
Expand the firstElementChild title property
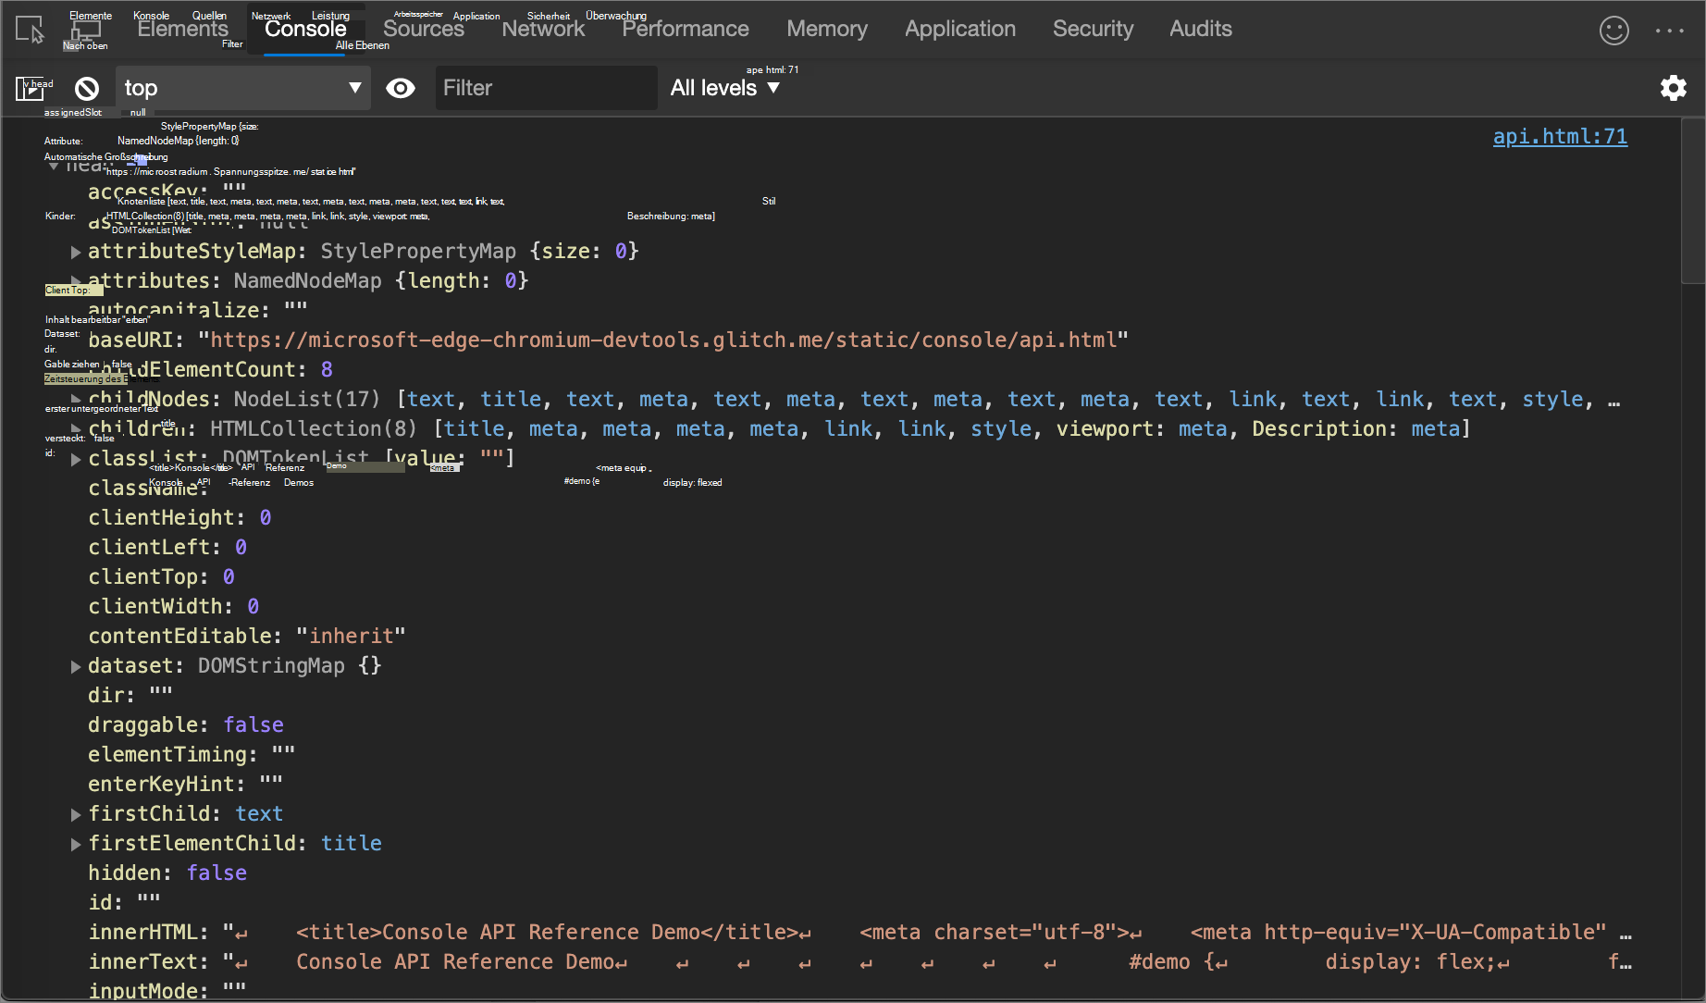click(x=76, y=844)
